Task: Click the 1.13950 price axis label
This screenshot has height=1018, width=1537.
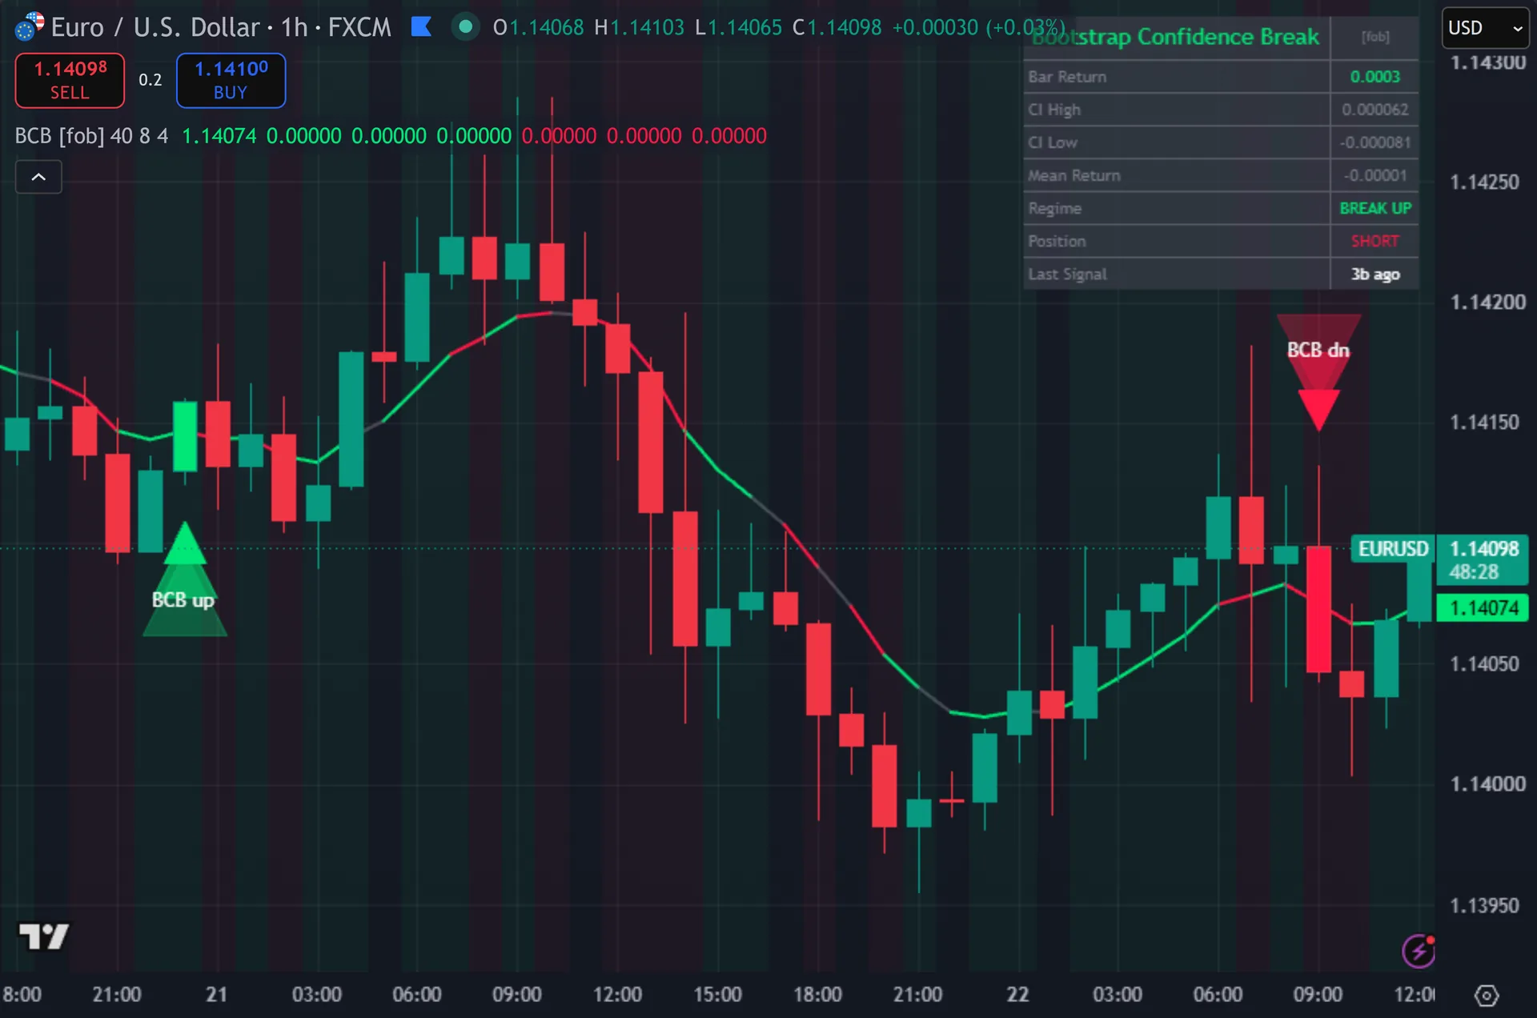Action: click(x=1484, y=905)
